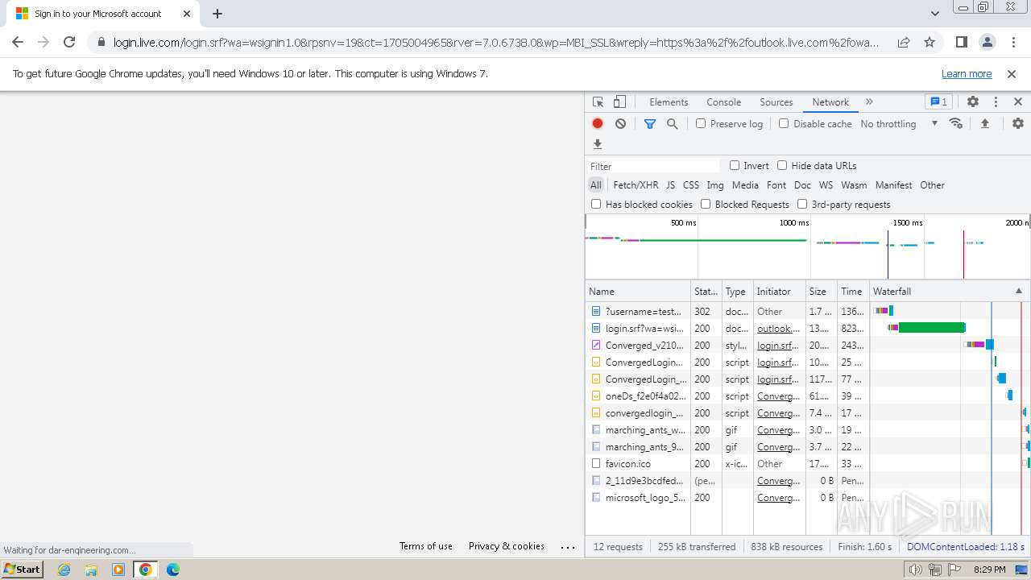Open the Chrome profile avatar icon
This screenshot has width=1031, height=580.
(987, 42)
